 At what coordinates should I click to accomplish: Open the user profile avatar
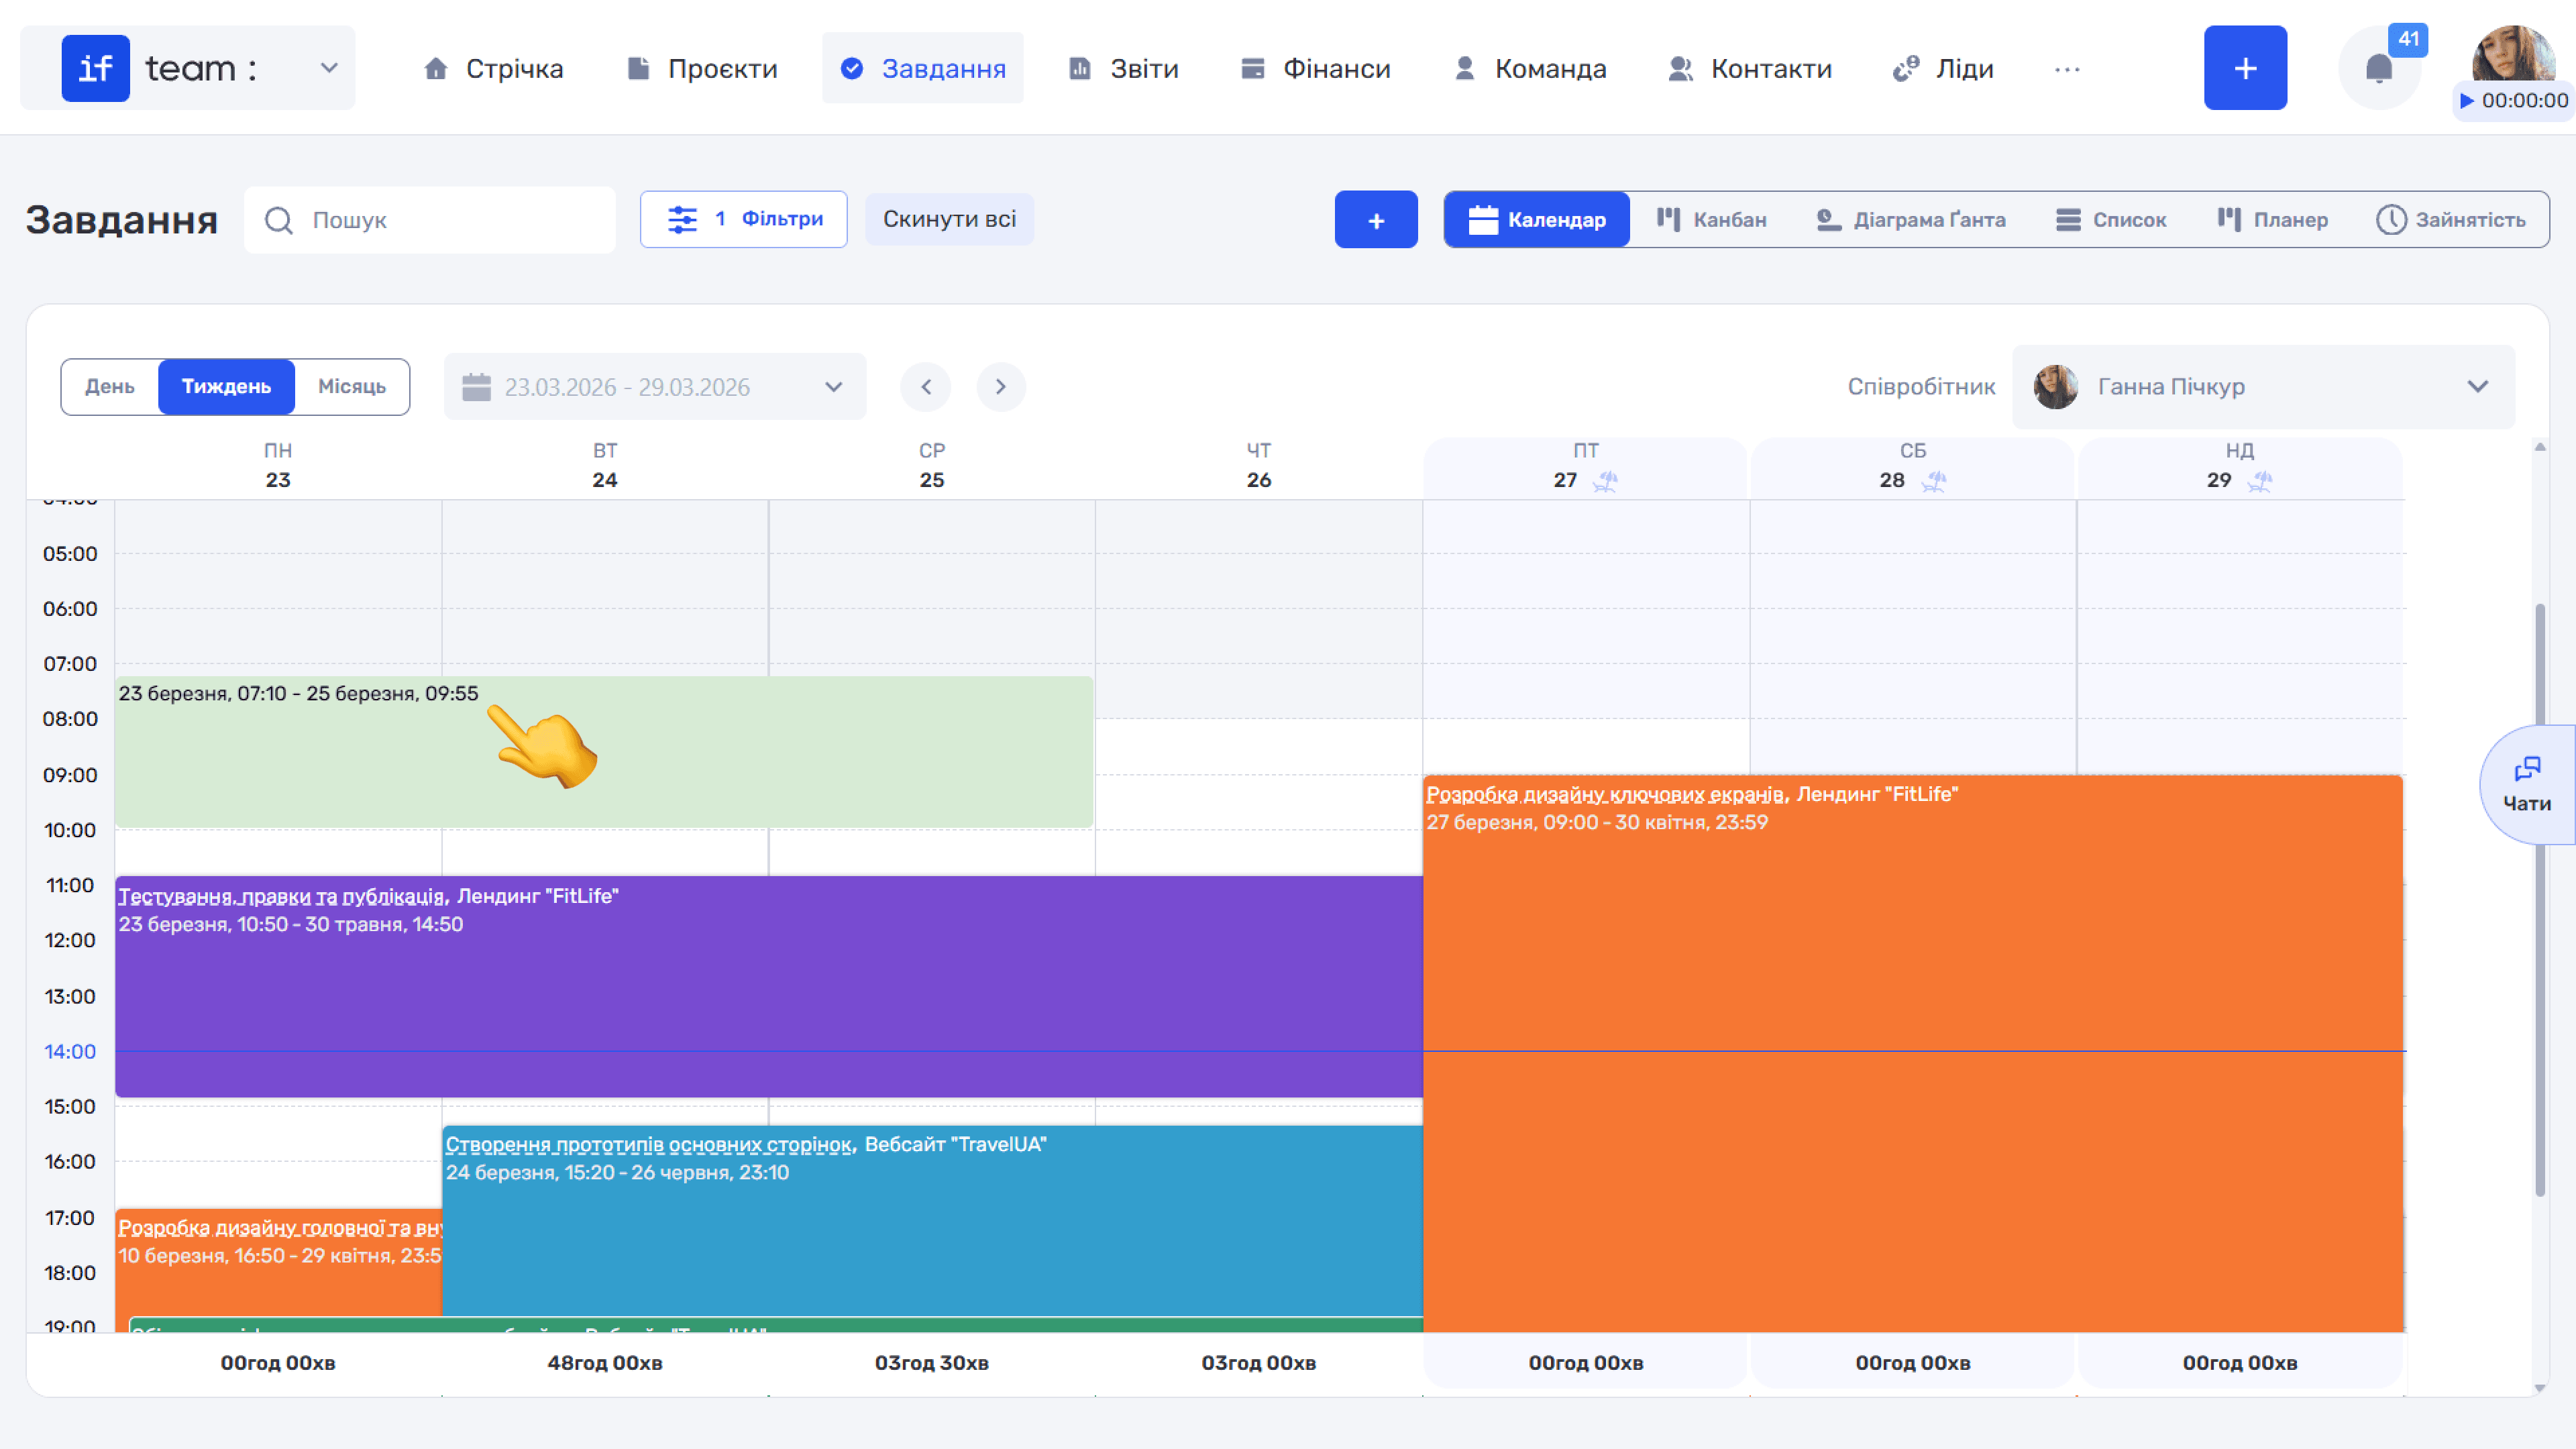tap(2513, 53)
